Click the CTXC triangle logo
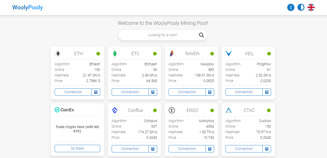Viewport: 327px width, 158px height. point(229,110)
